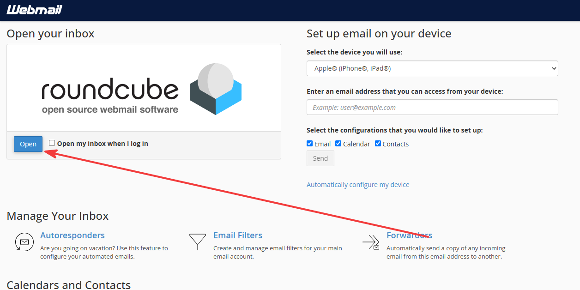Open the Forwarders link
The height and width of the screenshot is (290, 580).
pyautogui.click(x=409, y=236)
